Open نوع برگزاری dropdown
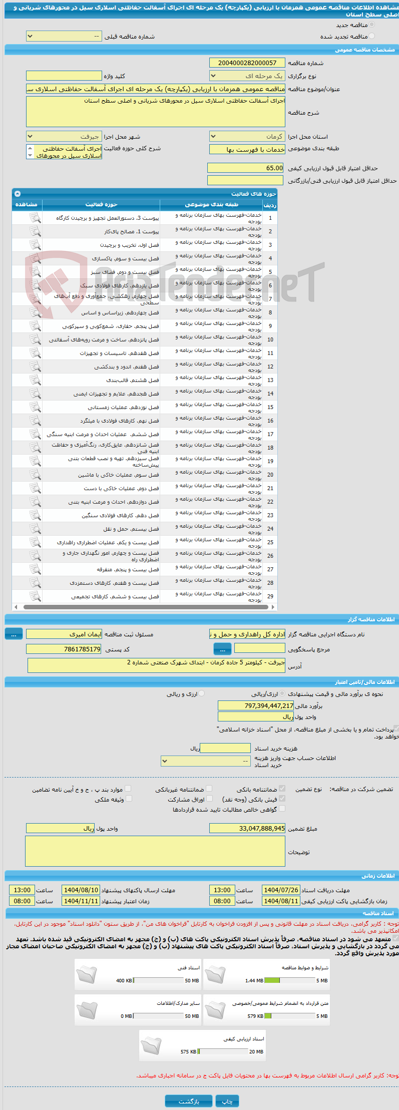This screenshot has width=399, height=1110. (247, 76)
